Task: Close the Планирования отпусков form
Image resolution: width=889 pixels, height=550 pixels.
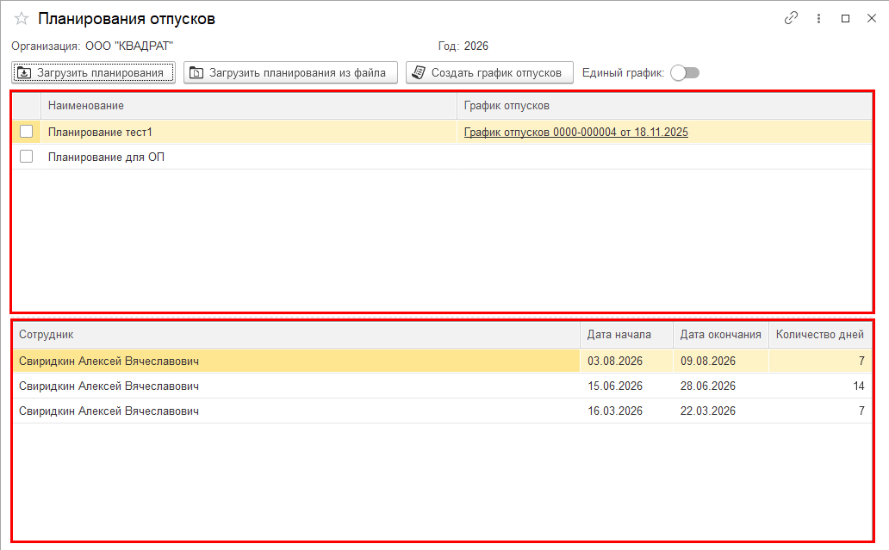Action: (871, 18)
